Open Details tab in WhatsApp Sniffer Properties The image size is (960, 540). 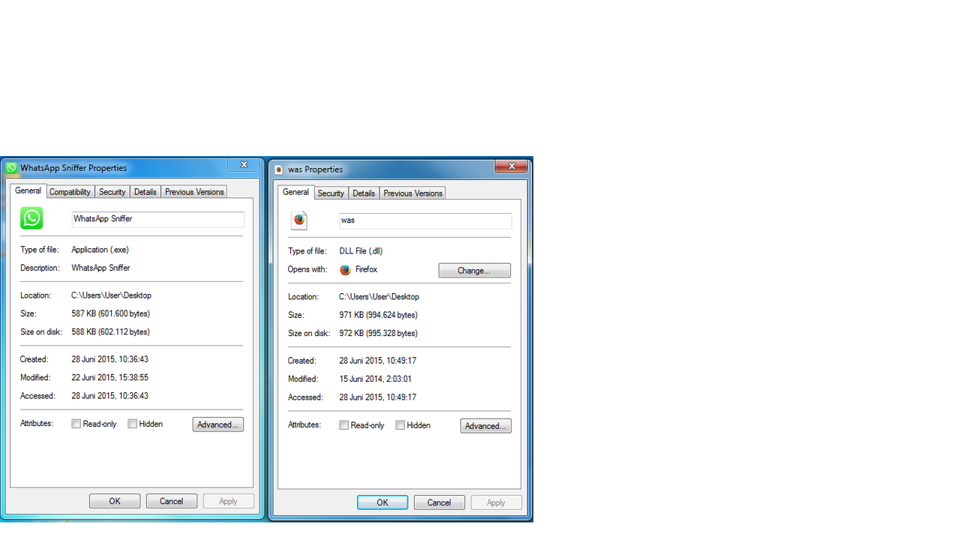(145, 192)
